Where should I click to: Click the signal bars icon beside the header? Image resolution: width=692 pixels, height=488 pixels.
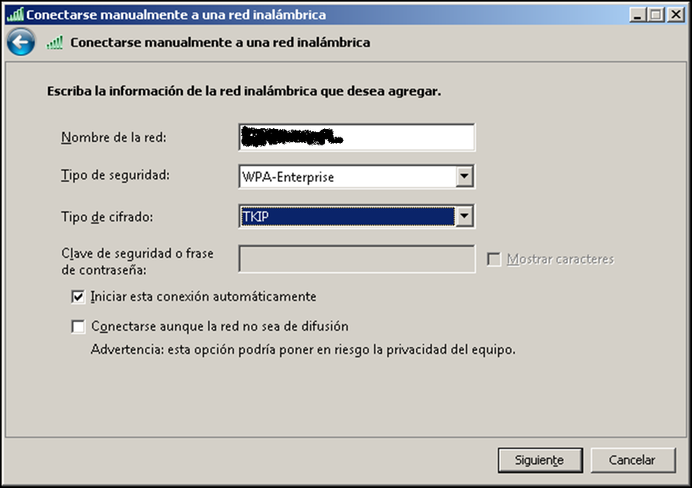(54, 43)
